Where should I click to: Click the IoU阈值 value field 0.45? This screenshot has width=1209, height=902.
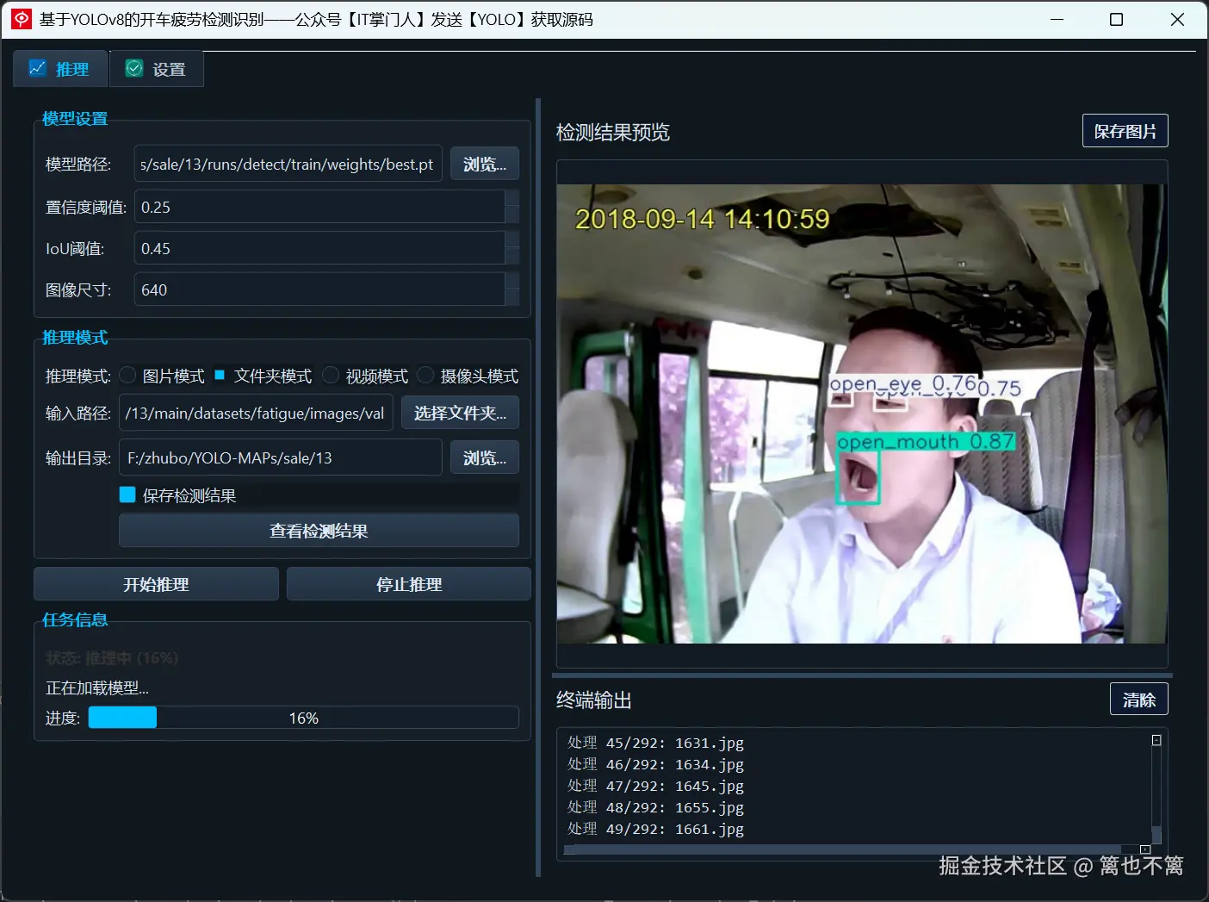coord(319,248)
